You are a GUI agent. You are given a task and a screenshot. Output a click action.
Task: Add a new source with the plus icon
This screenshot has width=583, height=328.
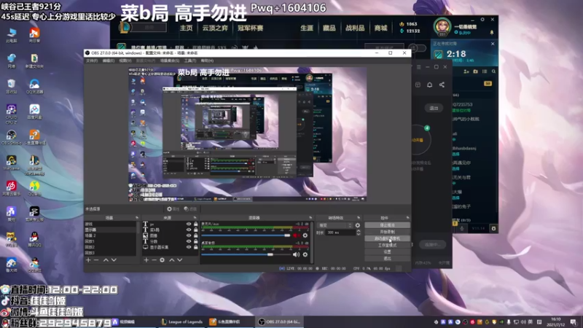[146, 260]
